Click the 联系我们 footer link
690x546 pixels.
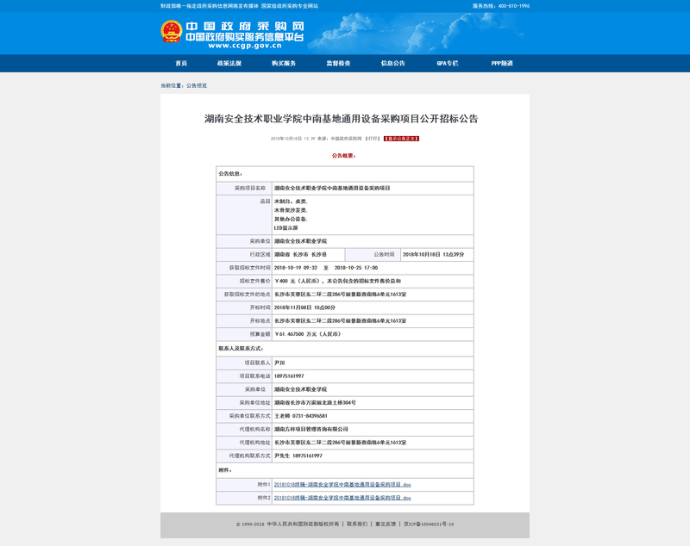coord(357,524)
